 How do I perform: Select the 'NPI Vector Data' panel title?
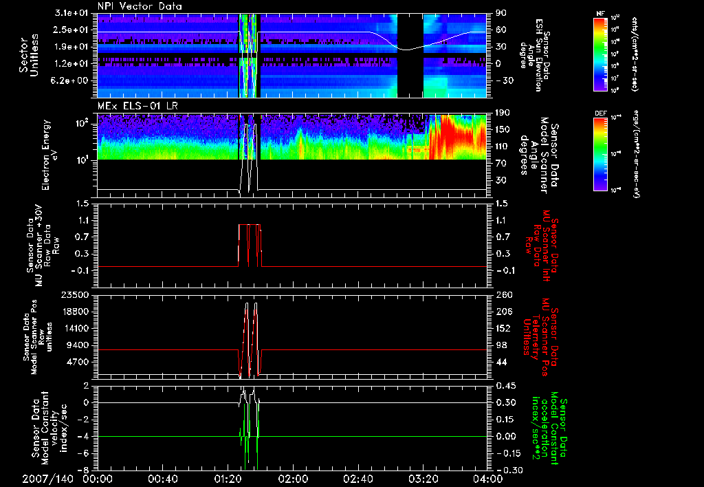pyautogui.click(x=140, y=6)
